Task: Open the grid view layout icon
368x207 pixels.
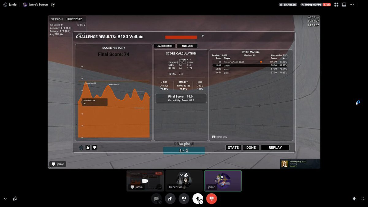Action: pos(336,5)
